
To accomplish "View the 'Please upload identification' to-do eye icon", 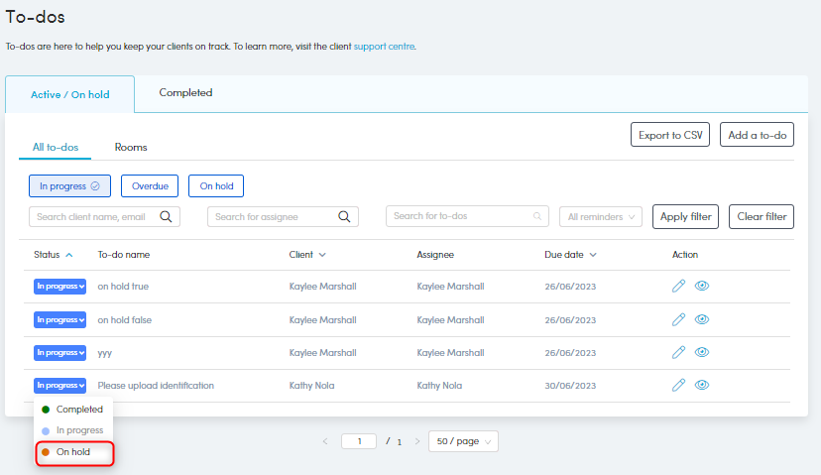I will coord(702,385).
